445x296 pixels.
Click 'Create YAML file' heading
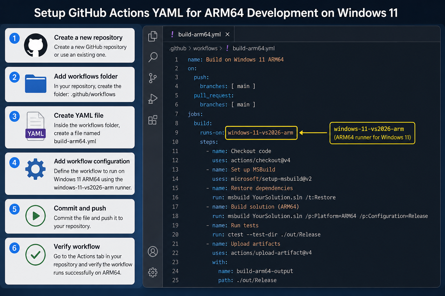(79, 115)
